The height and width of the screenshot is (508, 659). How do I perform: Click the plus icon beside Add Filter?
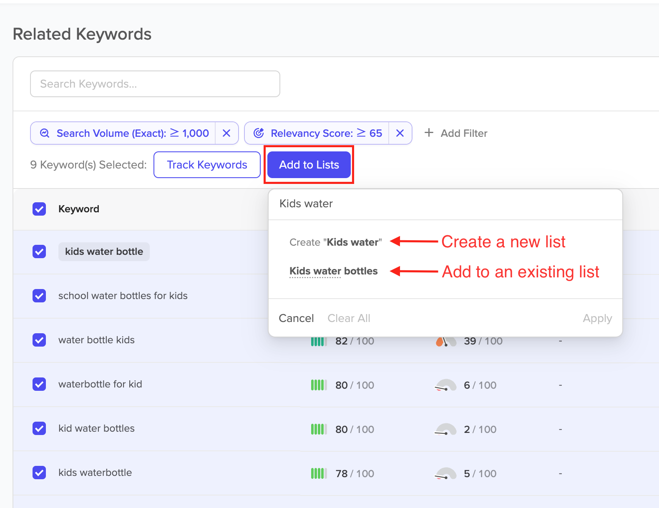[x=429, y=133]
